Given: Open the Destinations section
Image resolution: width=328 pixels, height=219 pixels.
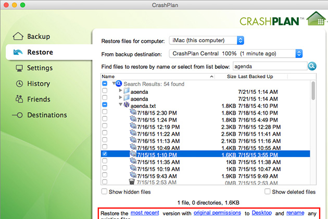Looking at the screenshot, I should pos(47,115).
